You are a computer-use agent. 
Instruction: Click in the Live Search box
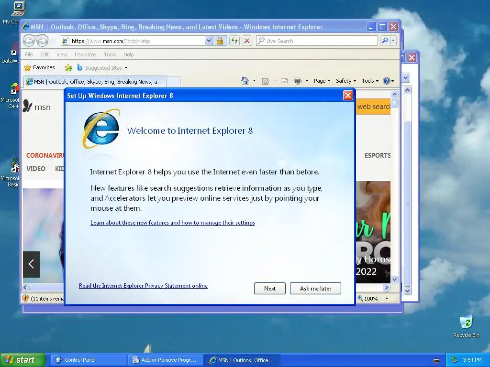tap(317, 41)
